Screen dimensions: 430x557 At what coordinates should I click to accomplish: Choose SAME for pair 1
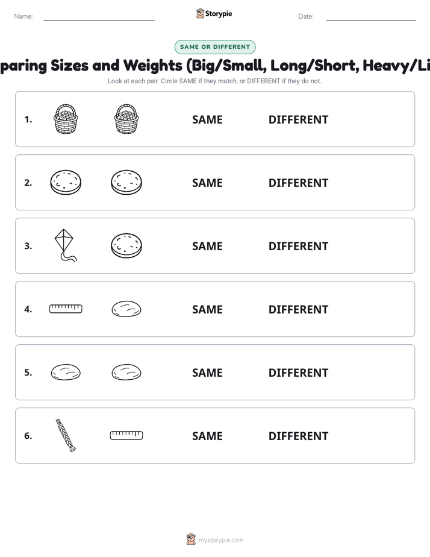(x=207, y=120)
